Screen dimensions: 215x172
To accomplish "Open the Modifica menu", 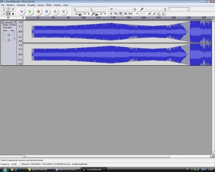I will click(x=10, y=5).
